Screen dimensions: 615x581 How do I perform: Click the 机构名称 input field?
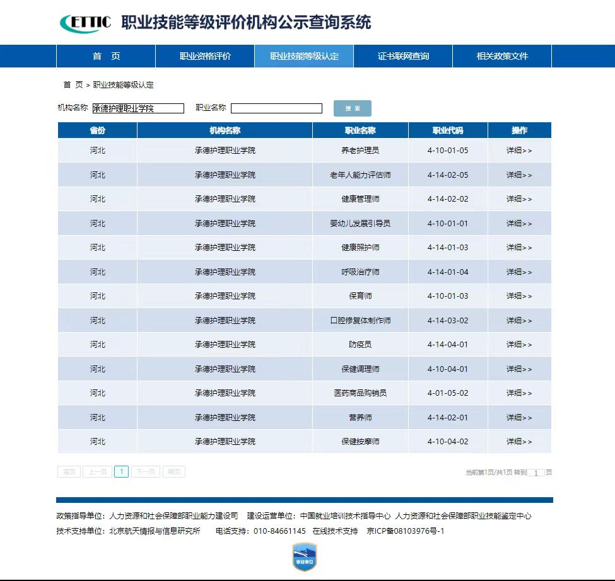pyautogui.click(x=138, y=108)
